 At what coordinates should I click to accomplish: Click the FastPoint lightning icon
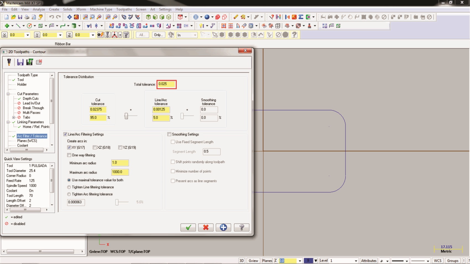point(100,35)
